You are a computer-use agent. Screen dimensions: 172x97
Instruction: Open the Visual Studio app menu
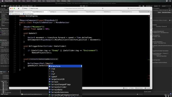point(9,1)
